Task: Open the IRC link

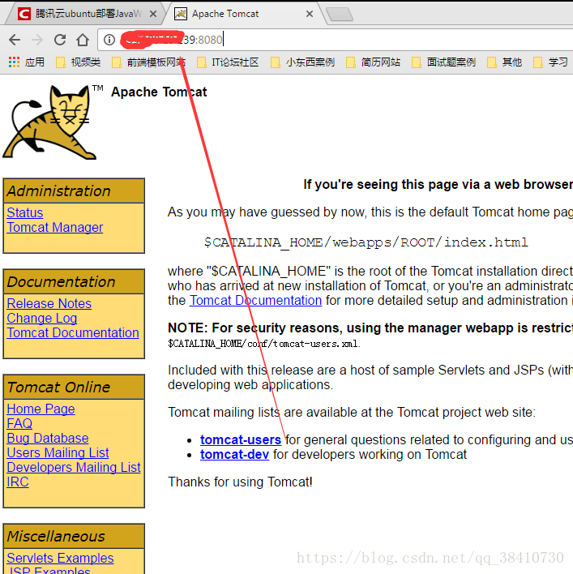Action: pos(18,482)
